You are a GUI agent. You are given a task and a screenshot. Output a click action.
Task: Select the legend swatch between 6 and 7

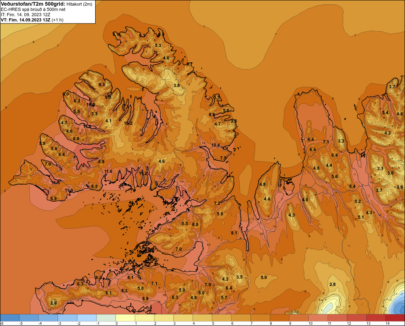tap(241, 318)
